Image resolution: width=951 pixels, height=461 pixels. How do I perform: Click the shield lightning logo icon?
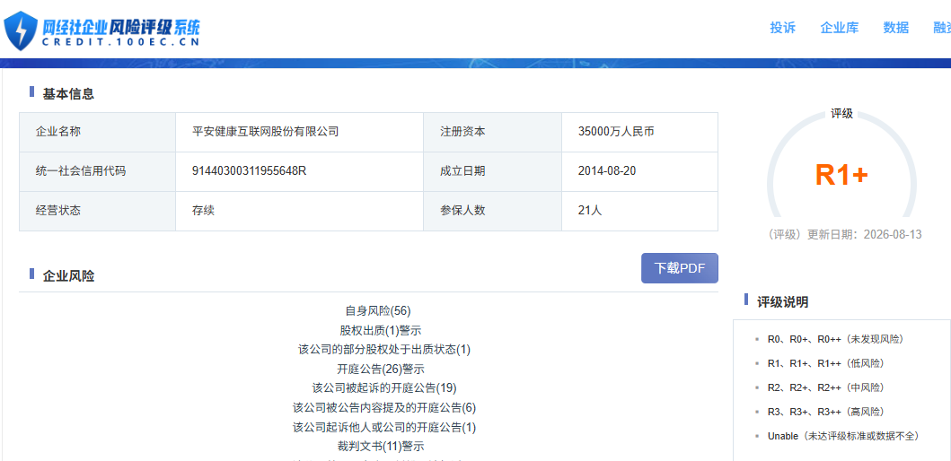[x=20, y=30]
